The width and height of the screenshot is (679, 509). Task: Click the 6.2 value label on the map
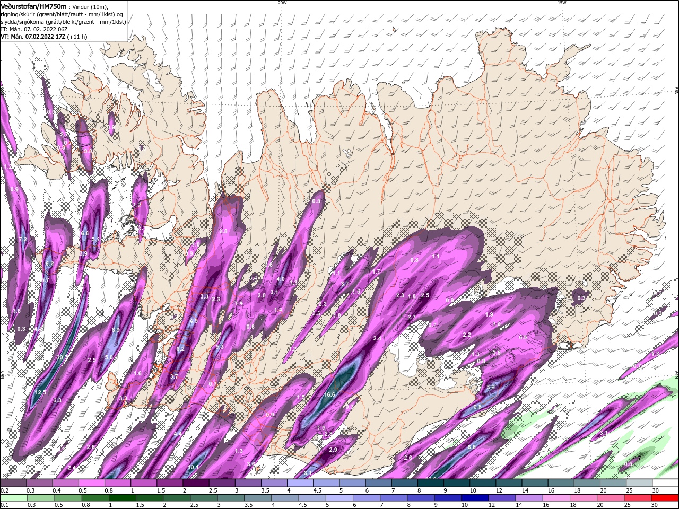(x=180, y=349)
